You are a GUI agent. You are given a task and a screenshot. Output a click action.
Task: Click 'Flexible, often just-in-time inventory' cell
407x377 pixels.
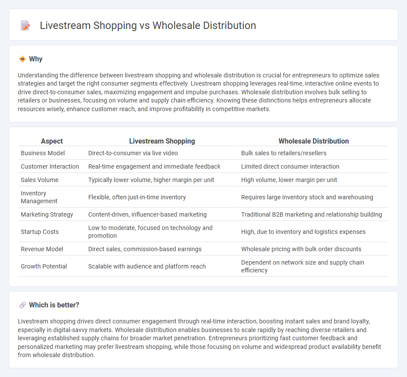(x=137, y=197)
